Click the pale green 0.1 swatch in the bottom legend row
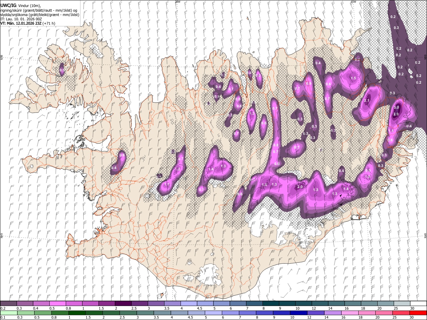 click(x=9, y=313)
